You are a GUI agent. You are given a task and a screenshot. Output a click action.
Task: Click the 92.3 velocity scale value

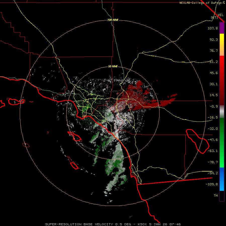[214, 39]
